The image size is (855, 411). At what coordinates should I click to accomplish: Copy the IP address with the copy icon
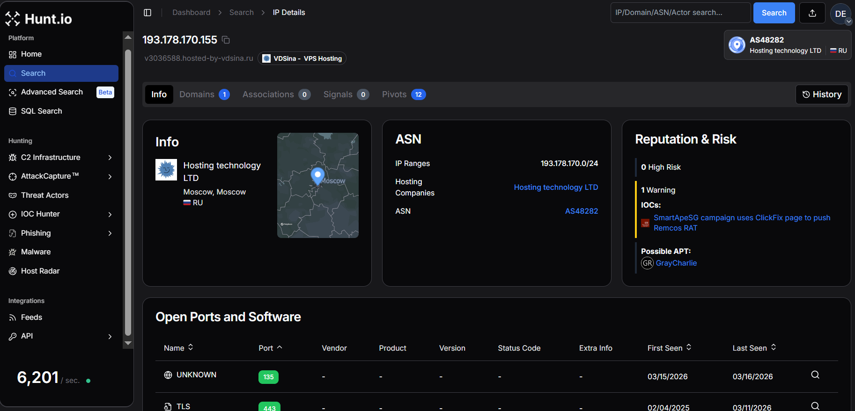226,40
